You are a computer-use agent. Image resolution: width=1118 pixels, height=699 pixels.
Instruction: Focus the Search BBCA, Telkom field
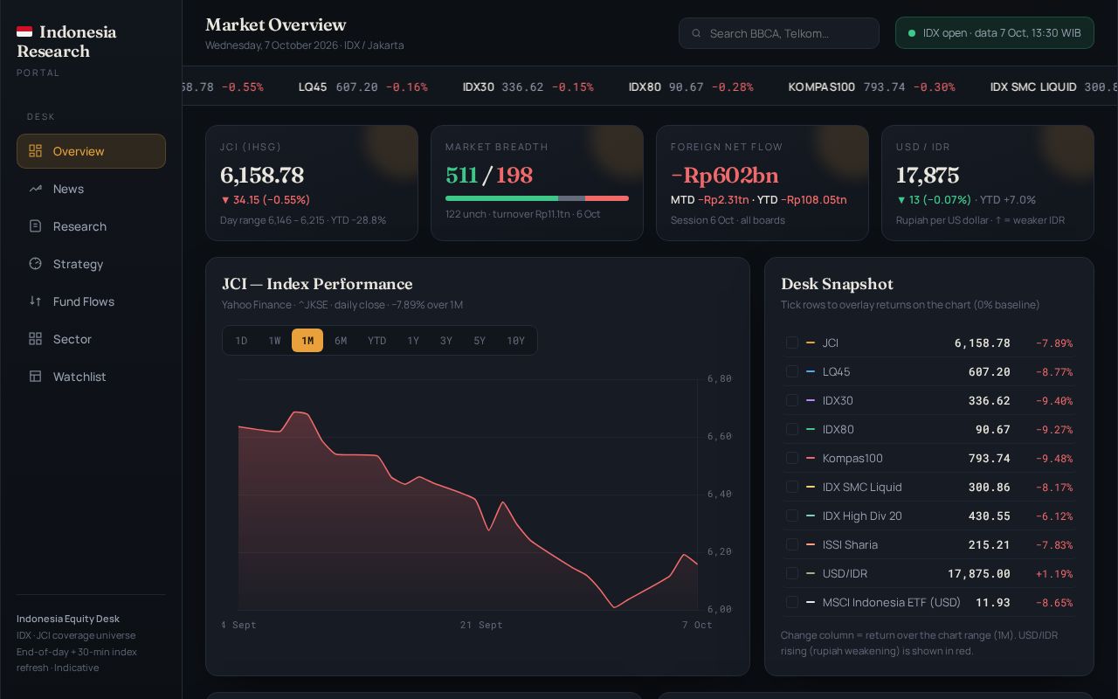click(779, 33)
